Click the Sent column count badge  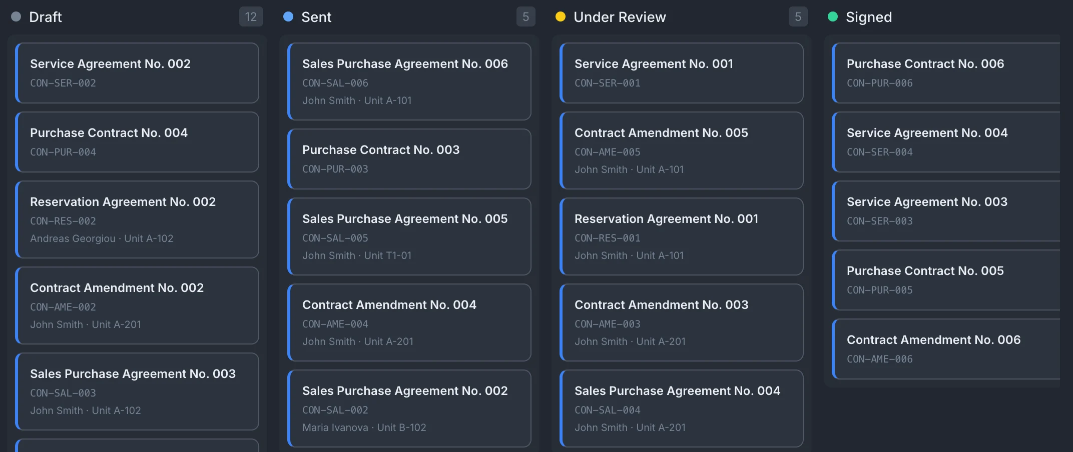pyautogui.click(x=525, y=17)
